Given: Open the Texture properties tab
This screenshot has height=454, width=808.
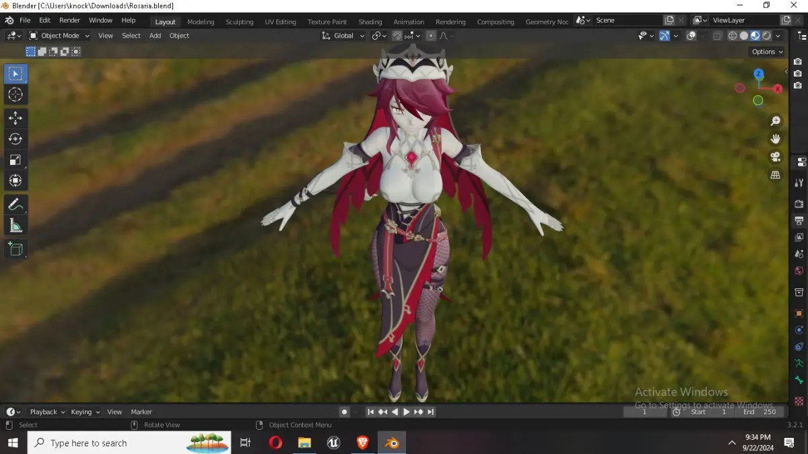Looking at the screenshot, I should tap(800, 400).
